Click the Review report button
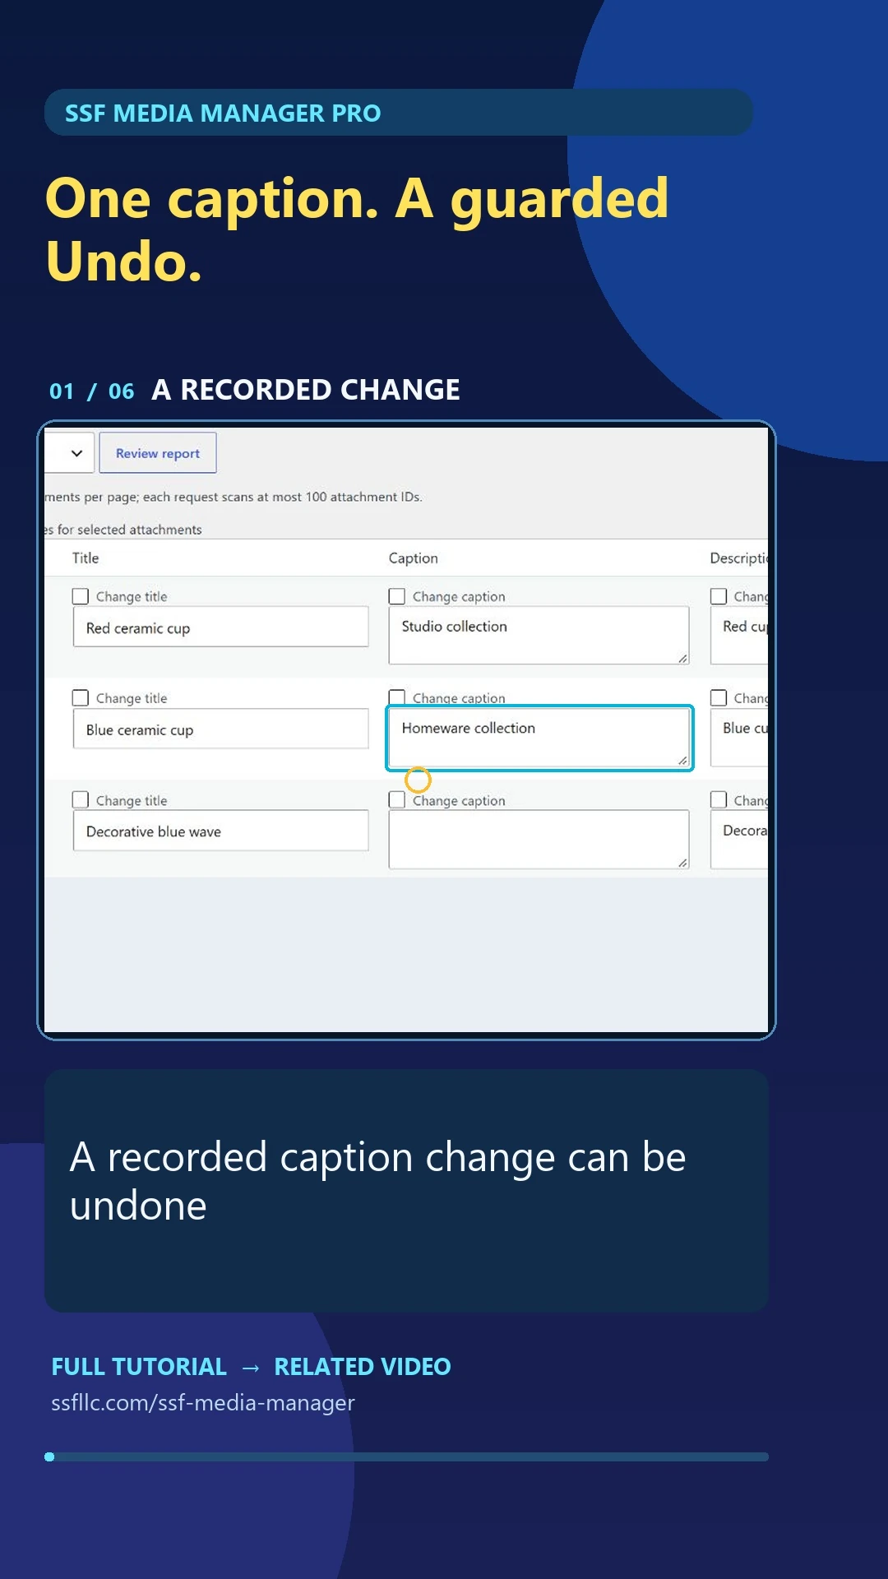The image size is (888, 1579). click(x=158, y=453)
